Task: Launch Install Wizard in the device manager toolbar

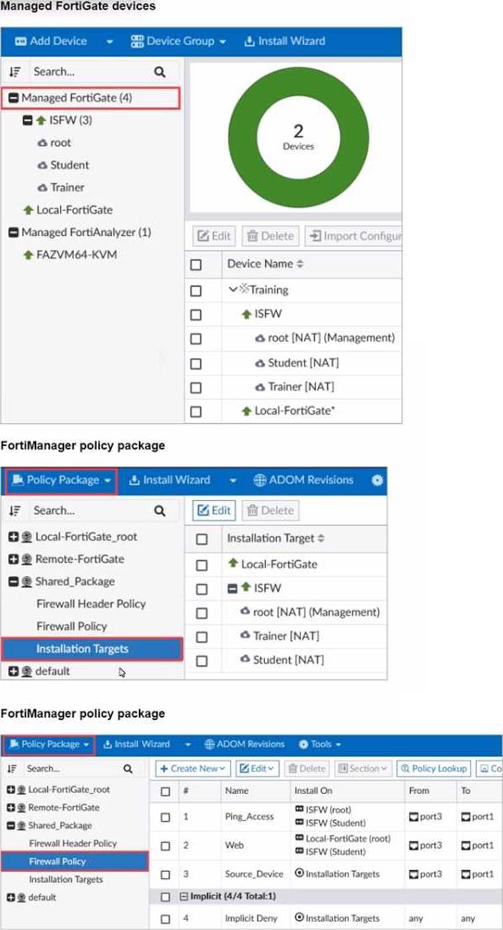Action: [x=285, y=41]
